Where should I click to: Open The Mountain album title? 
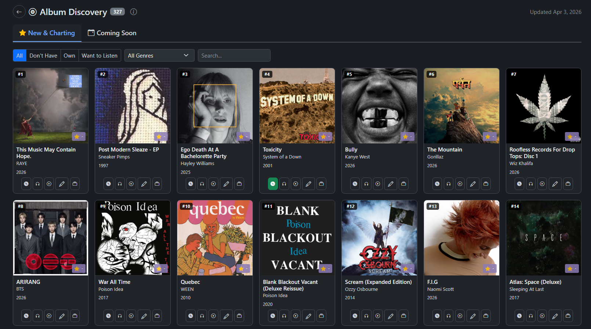tap(445, 150)
